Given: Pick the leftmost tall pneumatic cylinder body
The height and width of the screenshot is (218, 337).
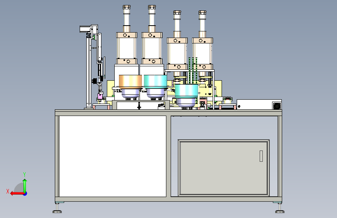Looking at the screenshot, I should pos(127,48).
